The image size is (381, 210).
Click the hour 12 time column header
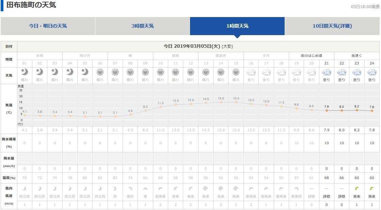(191, 63)
